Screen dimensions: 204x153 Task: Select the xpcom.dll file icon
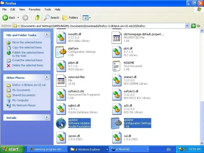click(61, 137)
